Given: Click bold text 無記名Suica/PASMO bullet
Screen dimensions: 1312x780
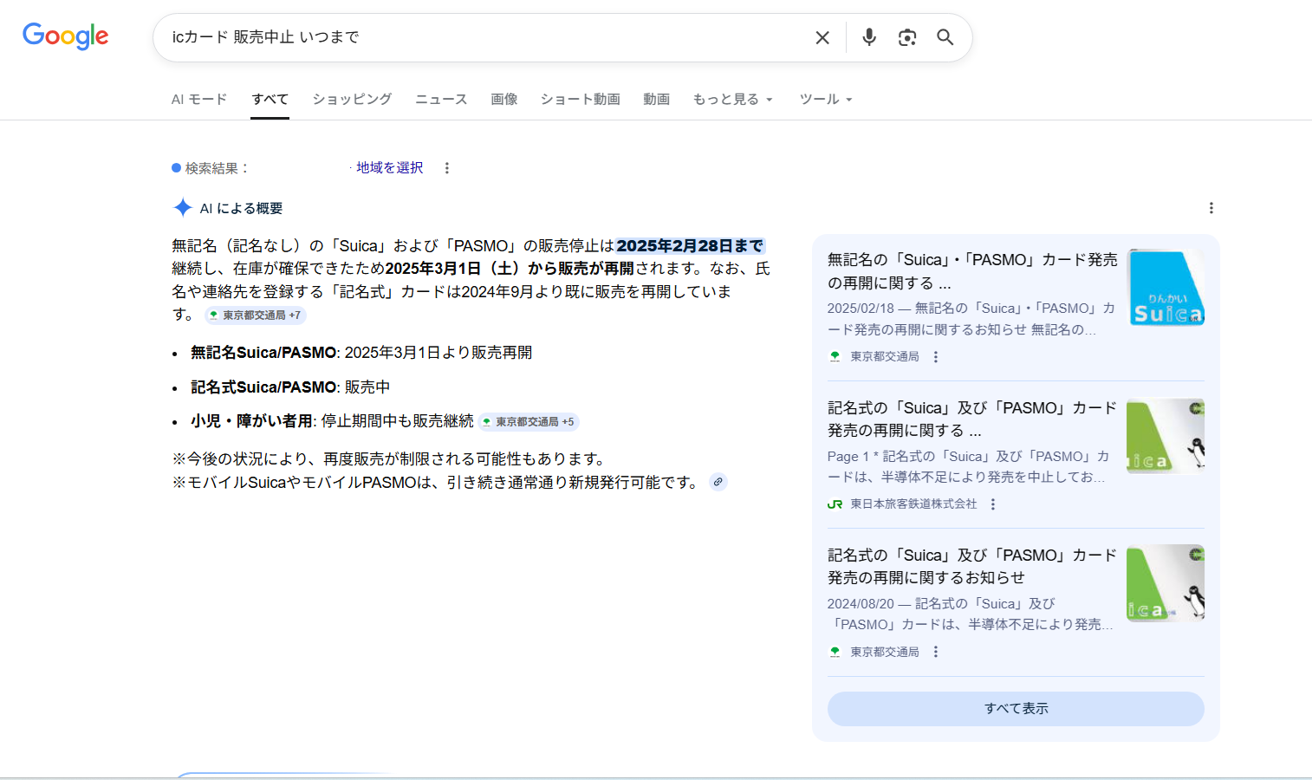Looking at the screenshot, I should coord(263,353).
